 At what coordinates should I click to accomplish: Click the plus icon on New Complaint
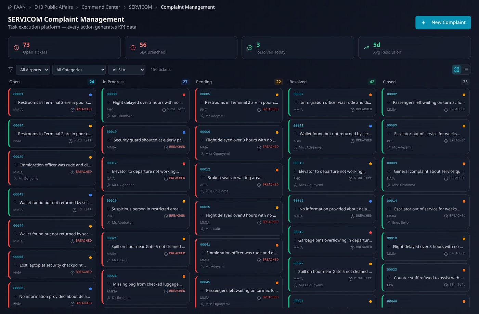pos(423,23)
